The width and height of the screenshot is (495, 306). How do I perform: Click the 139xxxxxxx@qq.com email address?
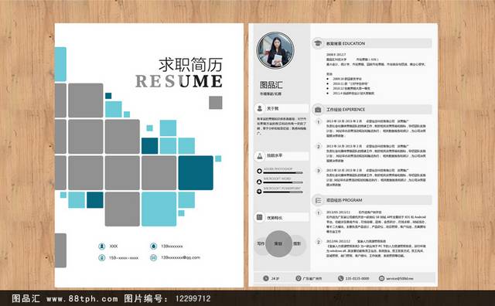[180, 257]
